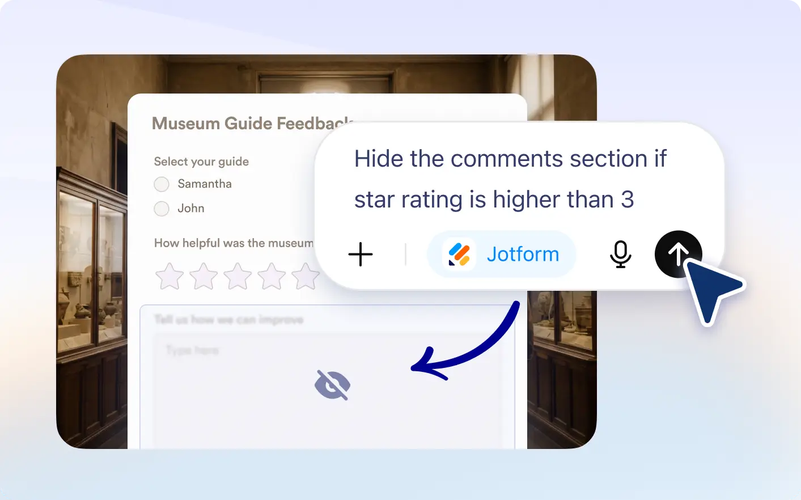
Task: Rate with the first star
Action: (x=169, y=276)
